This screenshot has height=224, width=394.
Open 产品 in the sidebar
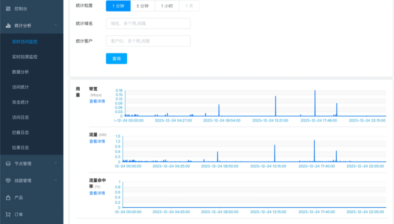click(x=32, y=197)
